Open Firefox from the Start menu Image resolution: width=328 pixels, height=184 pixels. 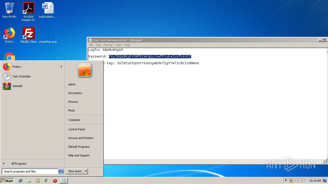pos(33,67)
